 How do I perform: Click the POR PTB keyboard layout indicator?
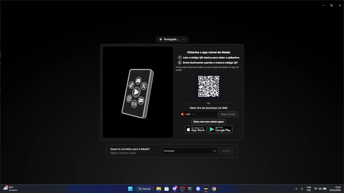coord(309,189)
